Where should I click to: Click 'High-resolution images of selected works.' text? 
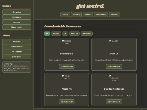click(x=67, y=60)
